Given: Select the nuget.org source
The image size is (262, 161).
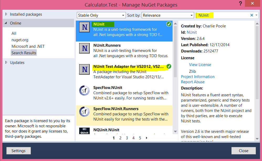Looking at the screenshot, I should pyautogui.click(x=20, y=40).
